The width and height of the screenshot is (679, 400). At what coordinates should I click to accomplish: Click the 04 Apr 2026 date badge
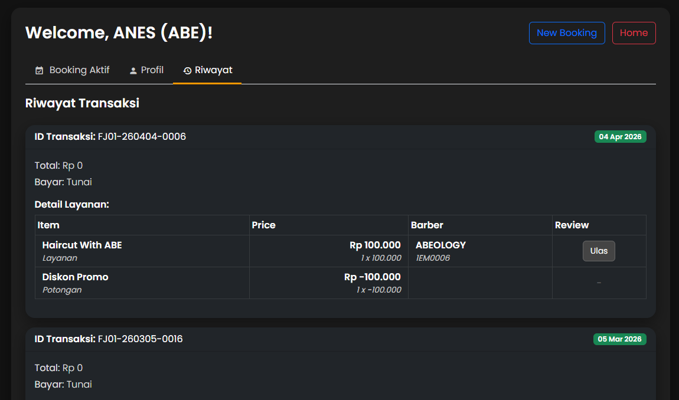tap(620, 137)
